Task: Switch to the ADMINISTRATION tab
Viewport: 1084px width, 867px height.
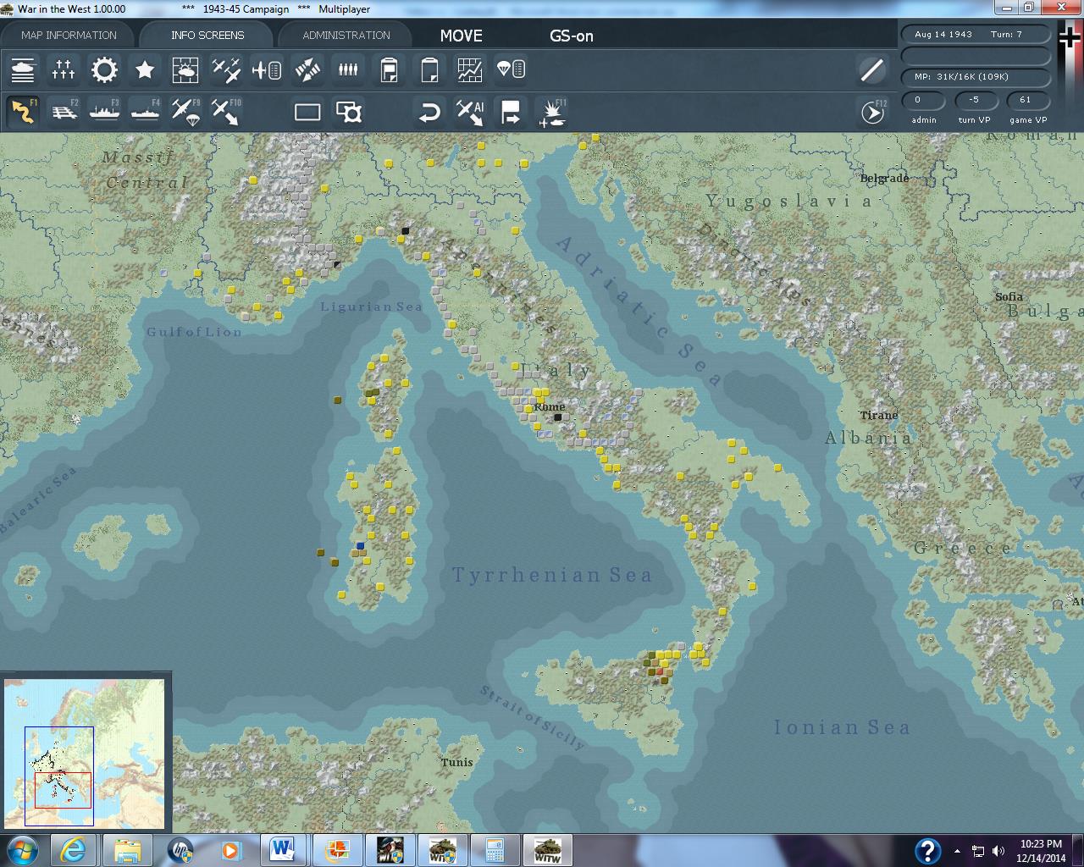Action: 346,35
